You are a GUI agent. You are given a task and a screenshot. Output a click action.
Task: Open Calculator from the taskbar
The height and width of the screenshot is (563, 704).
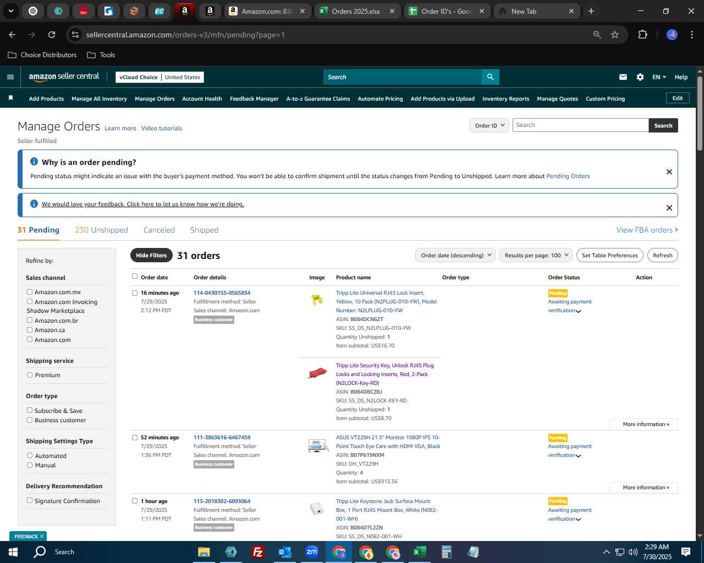446,552
